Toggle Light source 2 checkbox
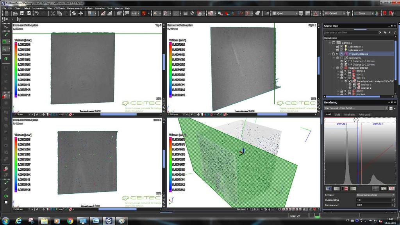Image resolution: width=400 pixels, height=225 pixels. click(341, 50)
